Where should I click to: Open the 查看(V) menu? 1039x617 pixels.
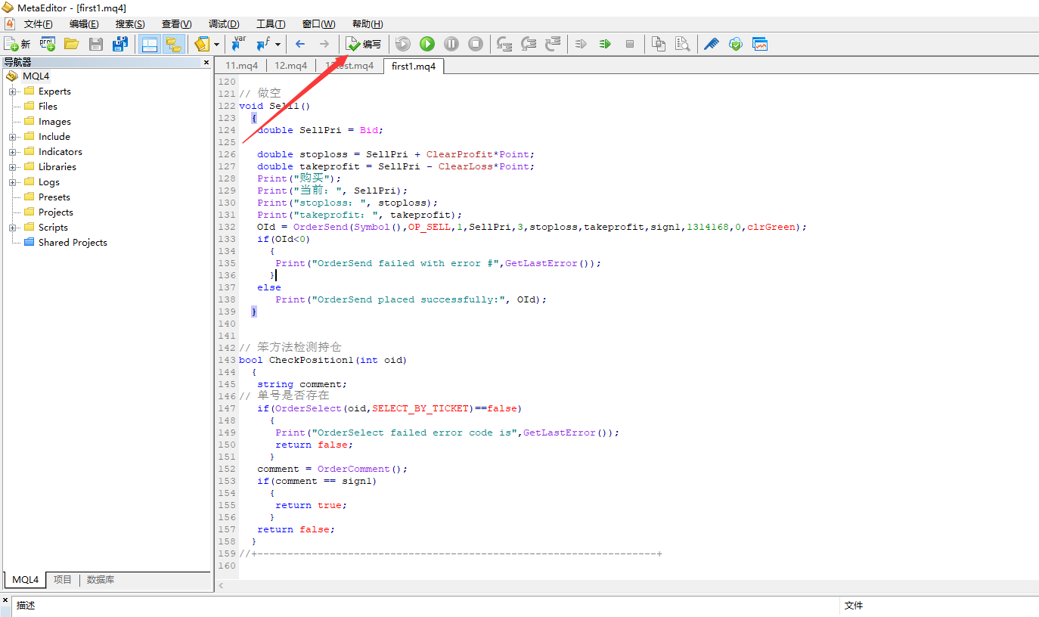(x=176, y=24)
